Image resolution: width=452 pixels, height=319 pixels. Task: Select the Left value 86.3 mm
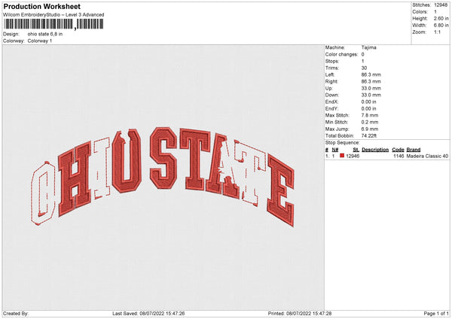pyautogui.click(x=371, y=74)
